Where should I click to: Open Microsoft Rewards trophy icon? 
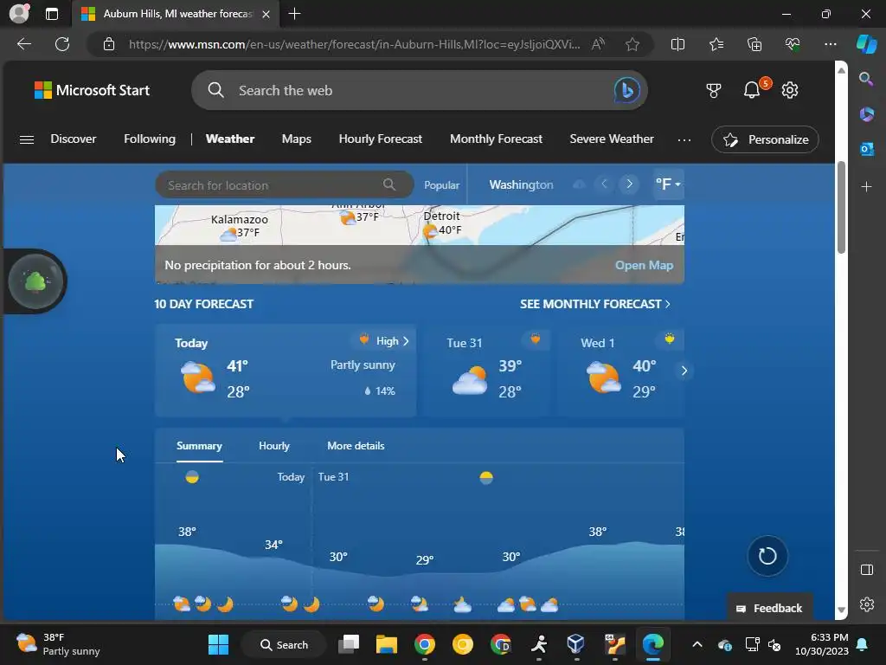tap(714, 90)
